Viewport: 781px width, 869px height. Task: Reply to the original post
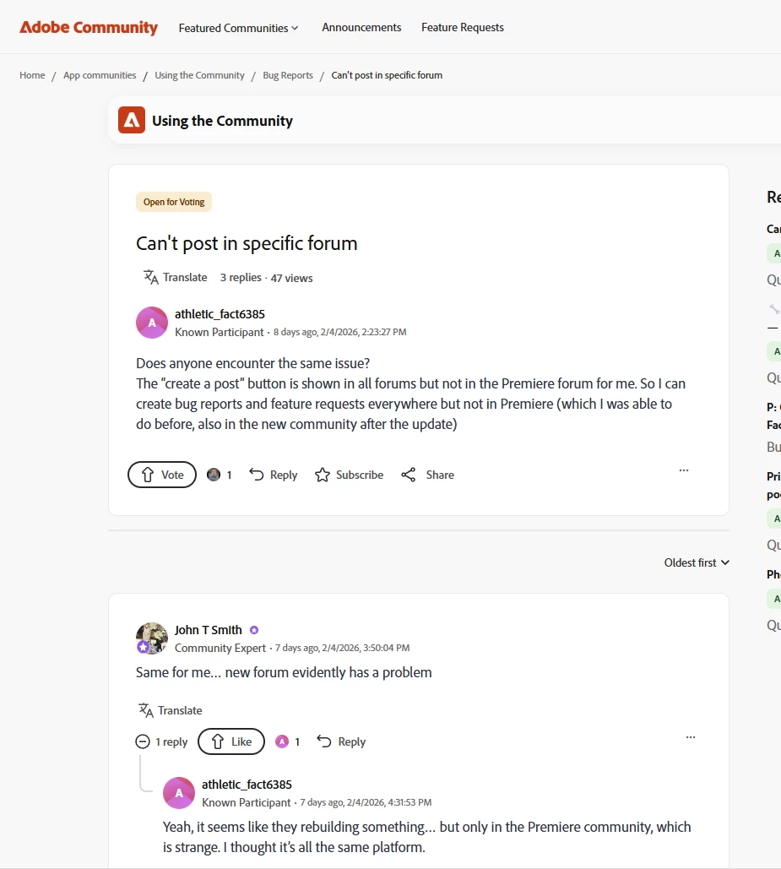click(274, 475)
